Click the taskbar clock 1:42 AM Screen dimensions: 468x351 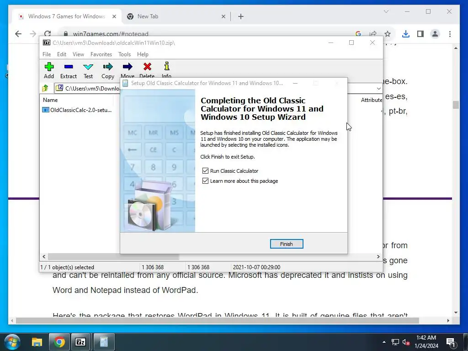coord(426,338)
